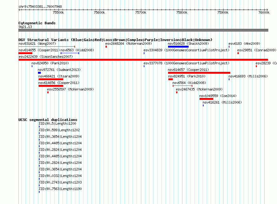The width and height of the screenshot is (277, 204).
Task: Click the red nsv614656 loss bar
Action: (x=51, y=86)
